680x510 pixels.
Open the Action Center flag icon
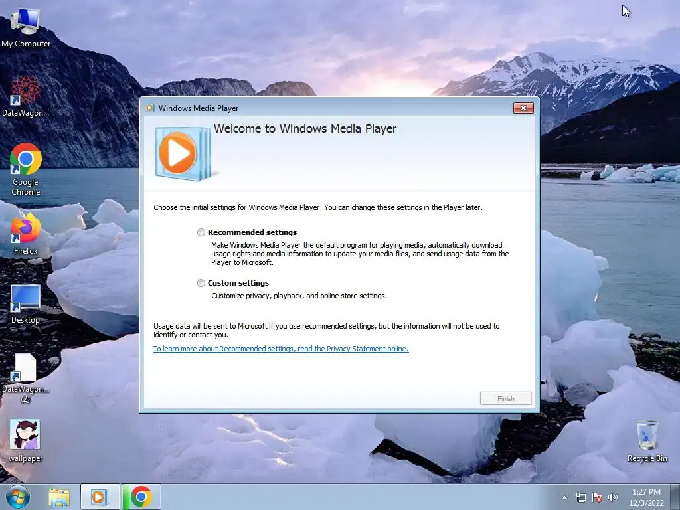click(597, 497)
